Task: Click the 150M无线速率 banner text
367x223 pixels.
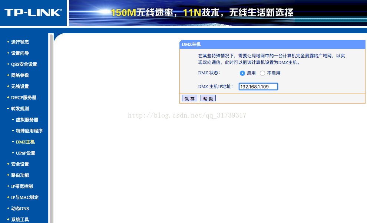Action: [142, 13]
